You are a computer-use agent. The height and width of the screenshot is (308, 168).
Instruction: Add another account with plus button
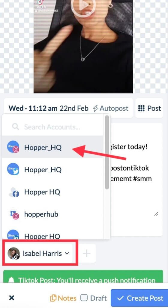86,253
